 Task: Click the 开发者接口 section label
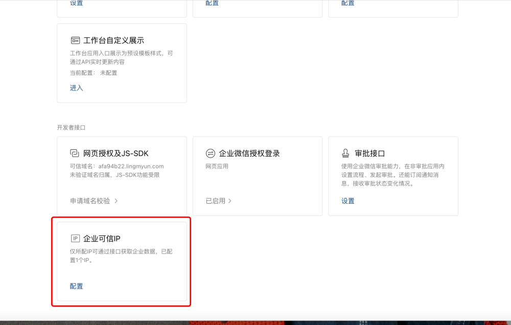[71, 127]
